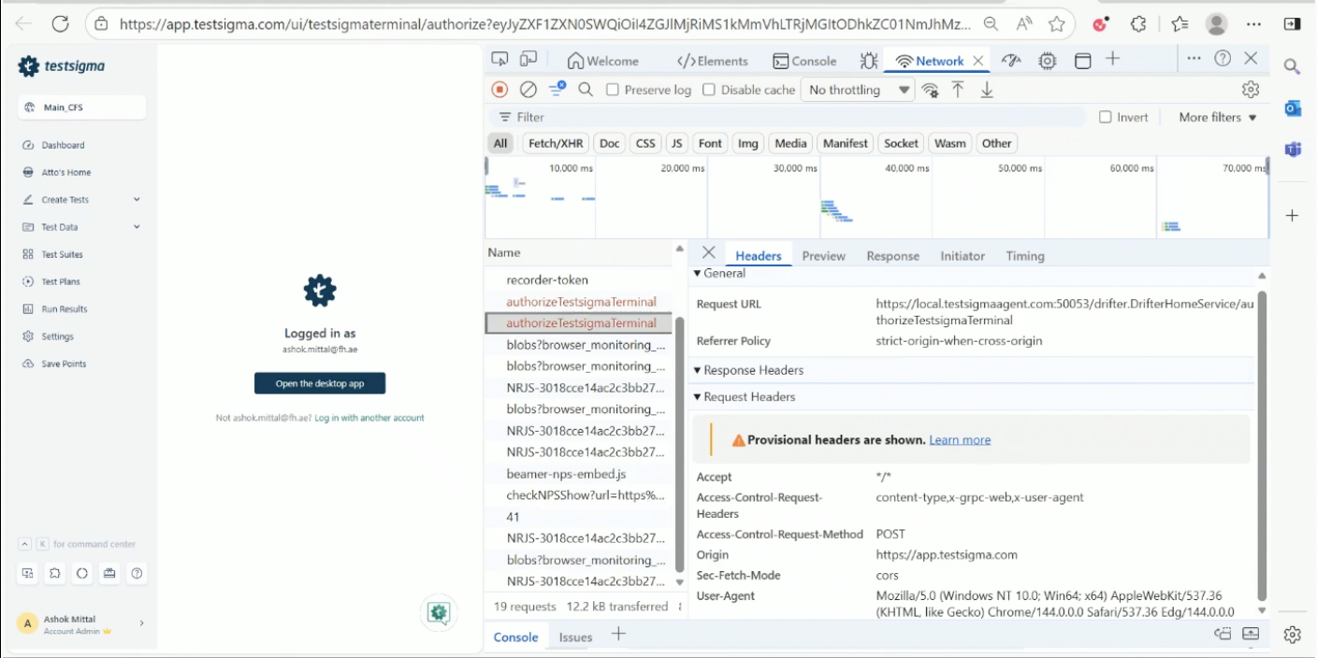The height and width of the screenshot is (658, 1317).
Task: Open the More filters dropdown
Action: (x=1218, y=117)
